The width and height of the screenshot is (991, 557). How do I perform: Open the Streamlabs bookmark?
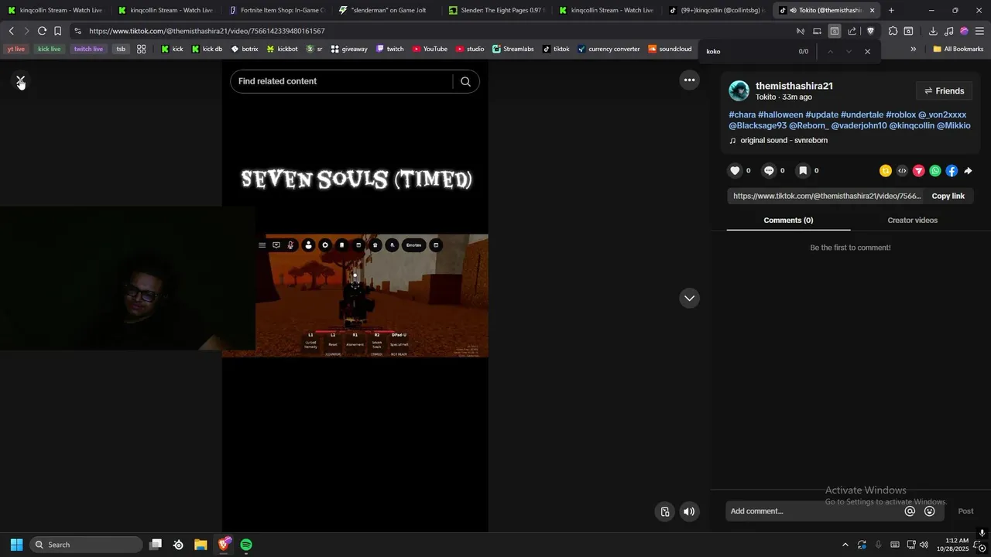(x=513, y=49)
